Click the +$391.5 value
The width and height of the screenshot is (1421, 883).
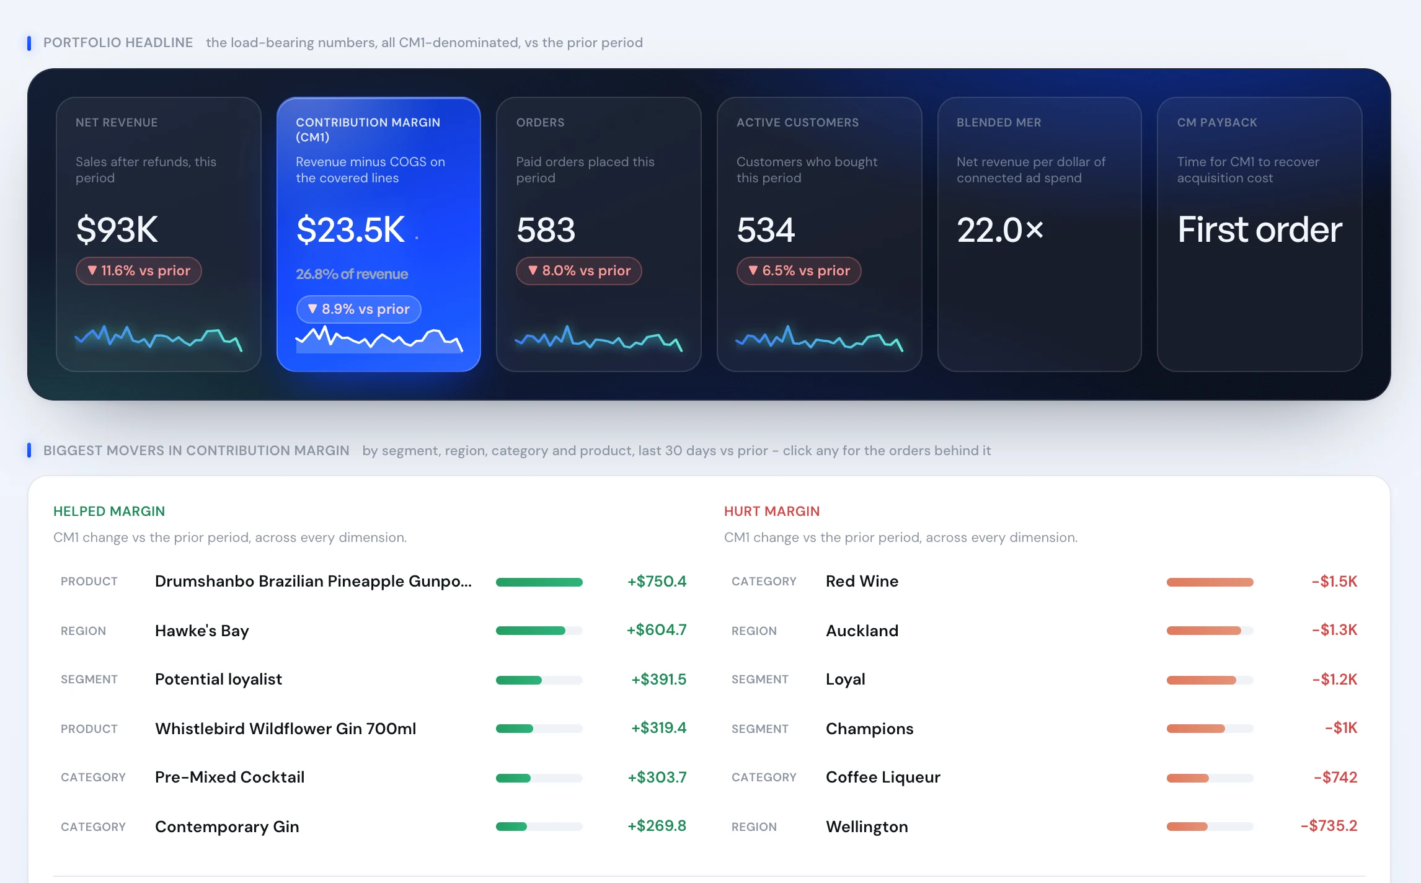tap(658, 680)
